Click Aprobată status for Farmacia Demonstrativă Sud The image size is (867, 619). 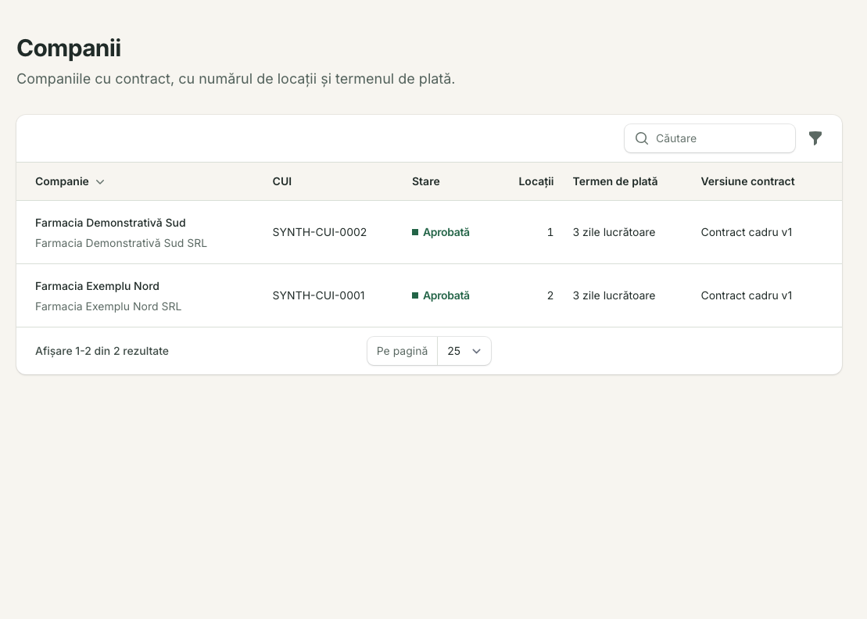(x=441, y=232)
